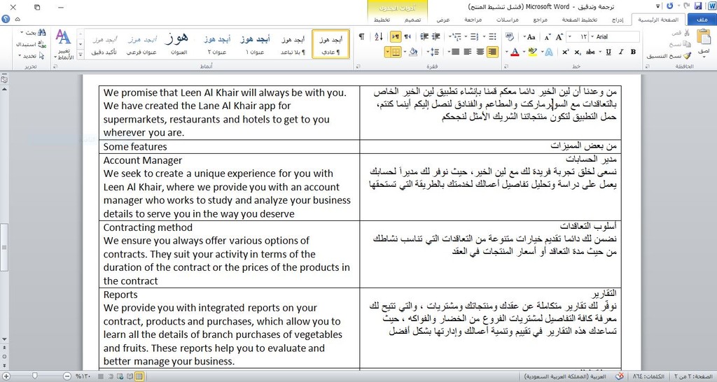Apply the Normal (عادي) style

(330, 44)
